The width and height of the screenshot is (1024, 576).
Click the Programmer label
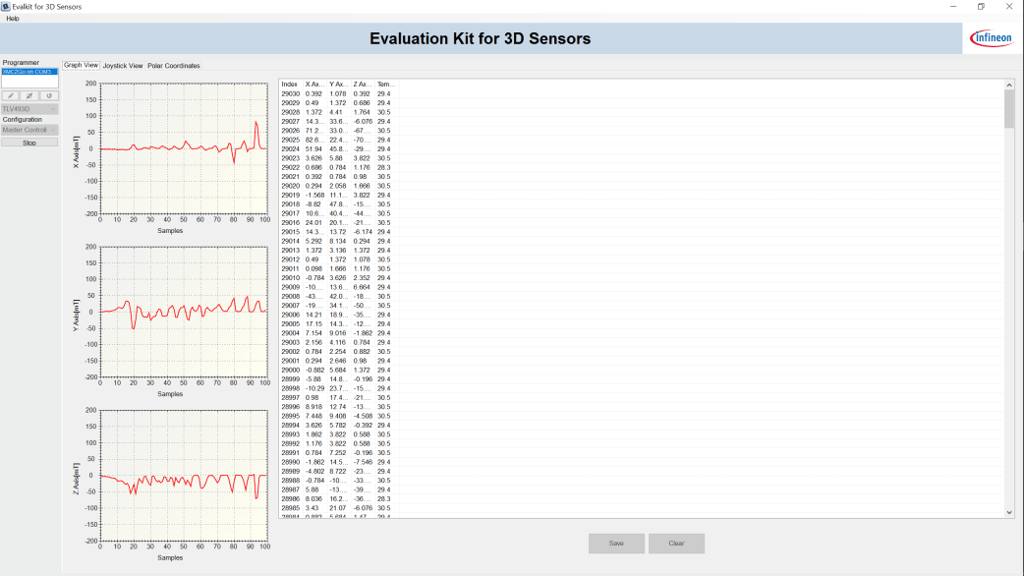pos(21,63)
